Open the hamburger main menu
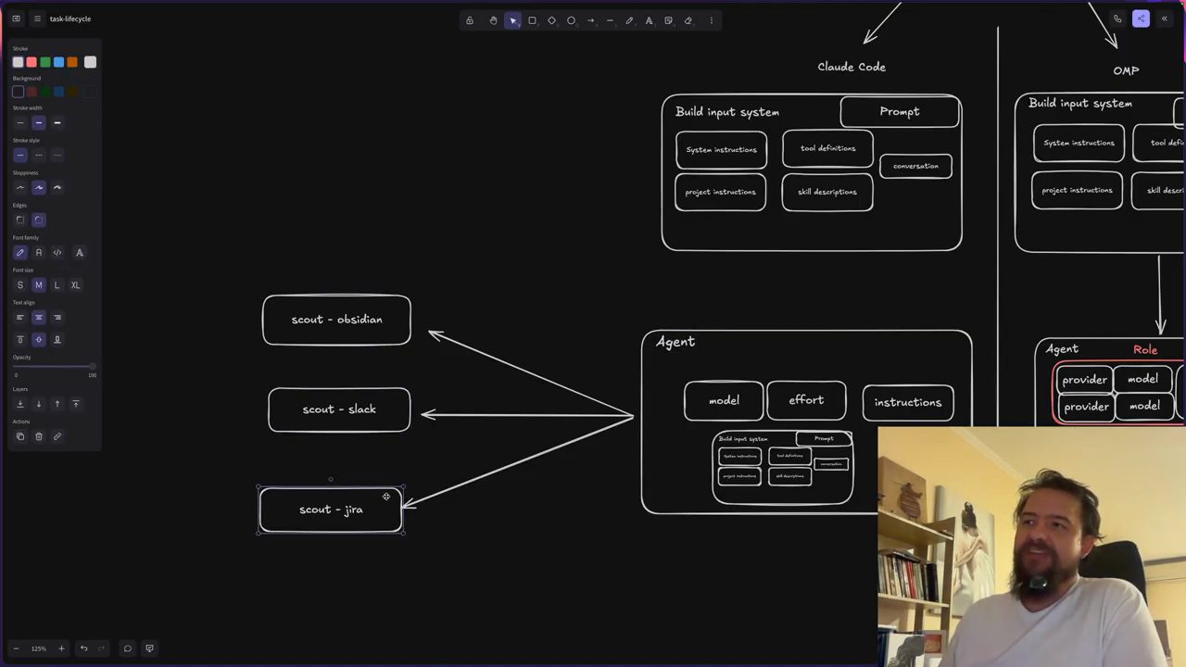 37,19
